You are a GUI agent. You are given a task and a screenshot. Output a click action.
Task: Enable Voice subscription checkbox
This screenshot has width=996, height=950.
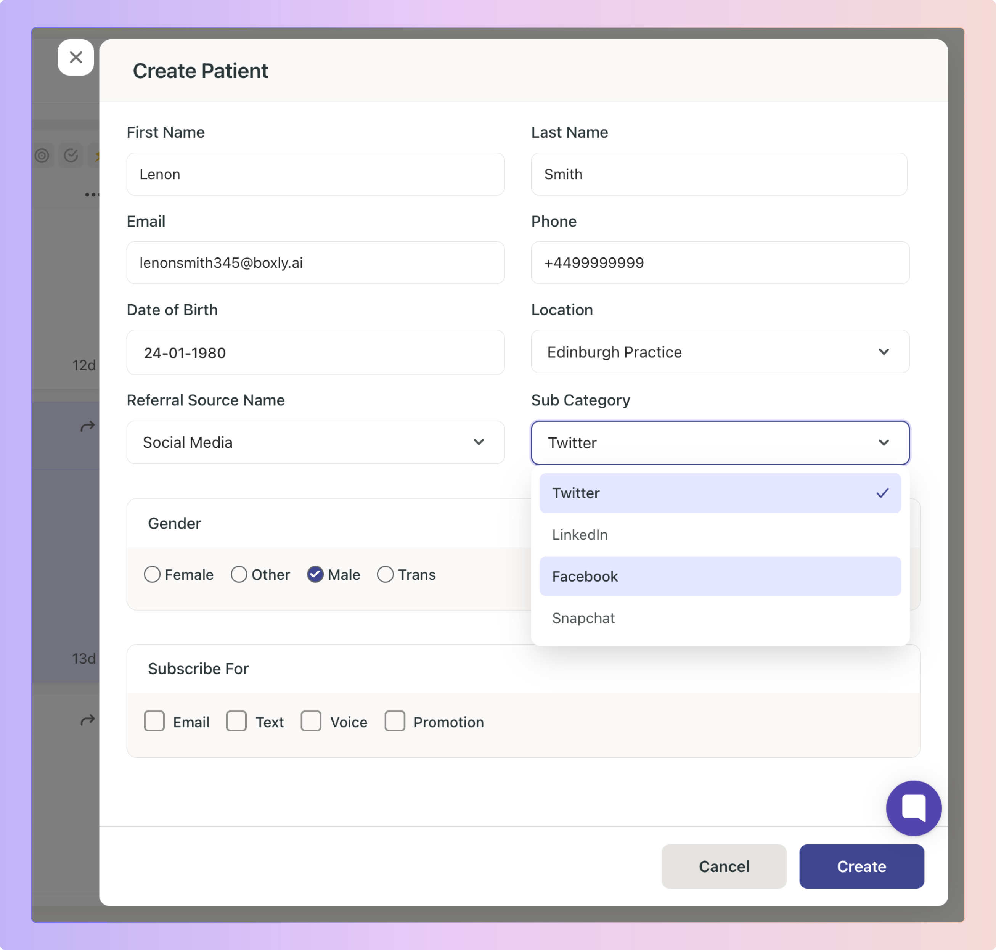(311, 721)
